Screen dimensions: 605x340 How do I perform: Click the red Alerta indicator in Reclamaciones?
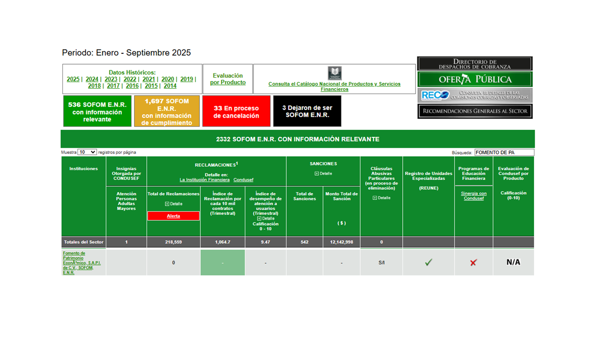[x=173, y=216]
